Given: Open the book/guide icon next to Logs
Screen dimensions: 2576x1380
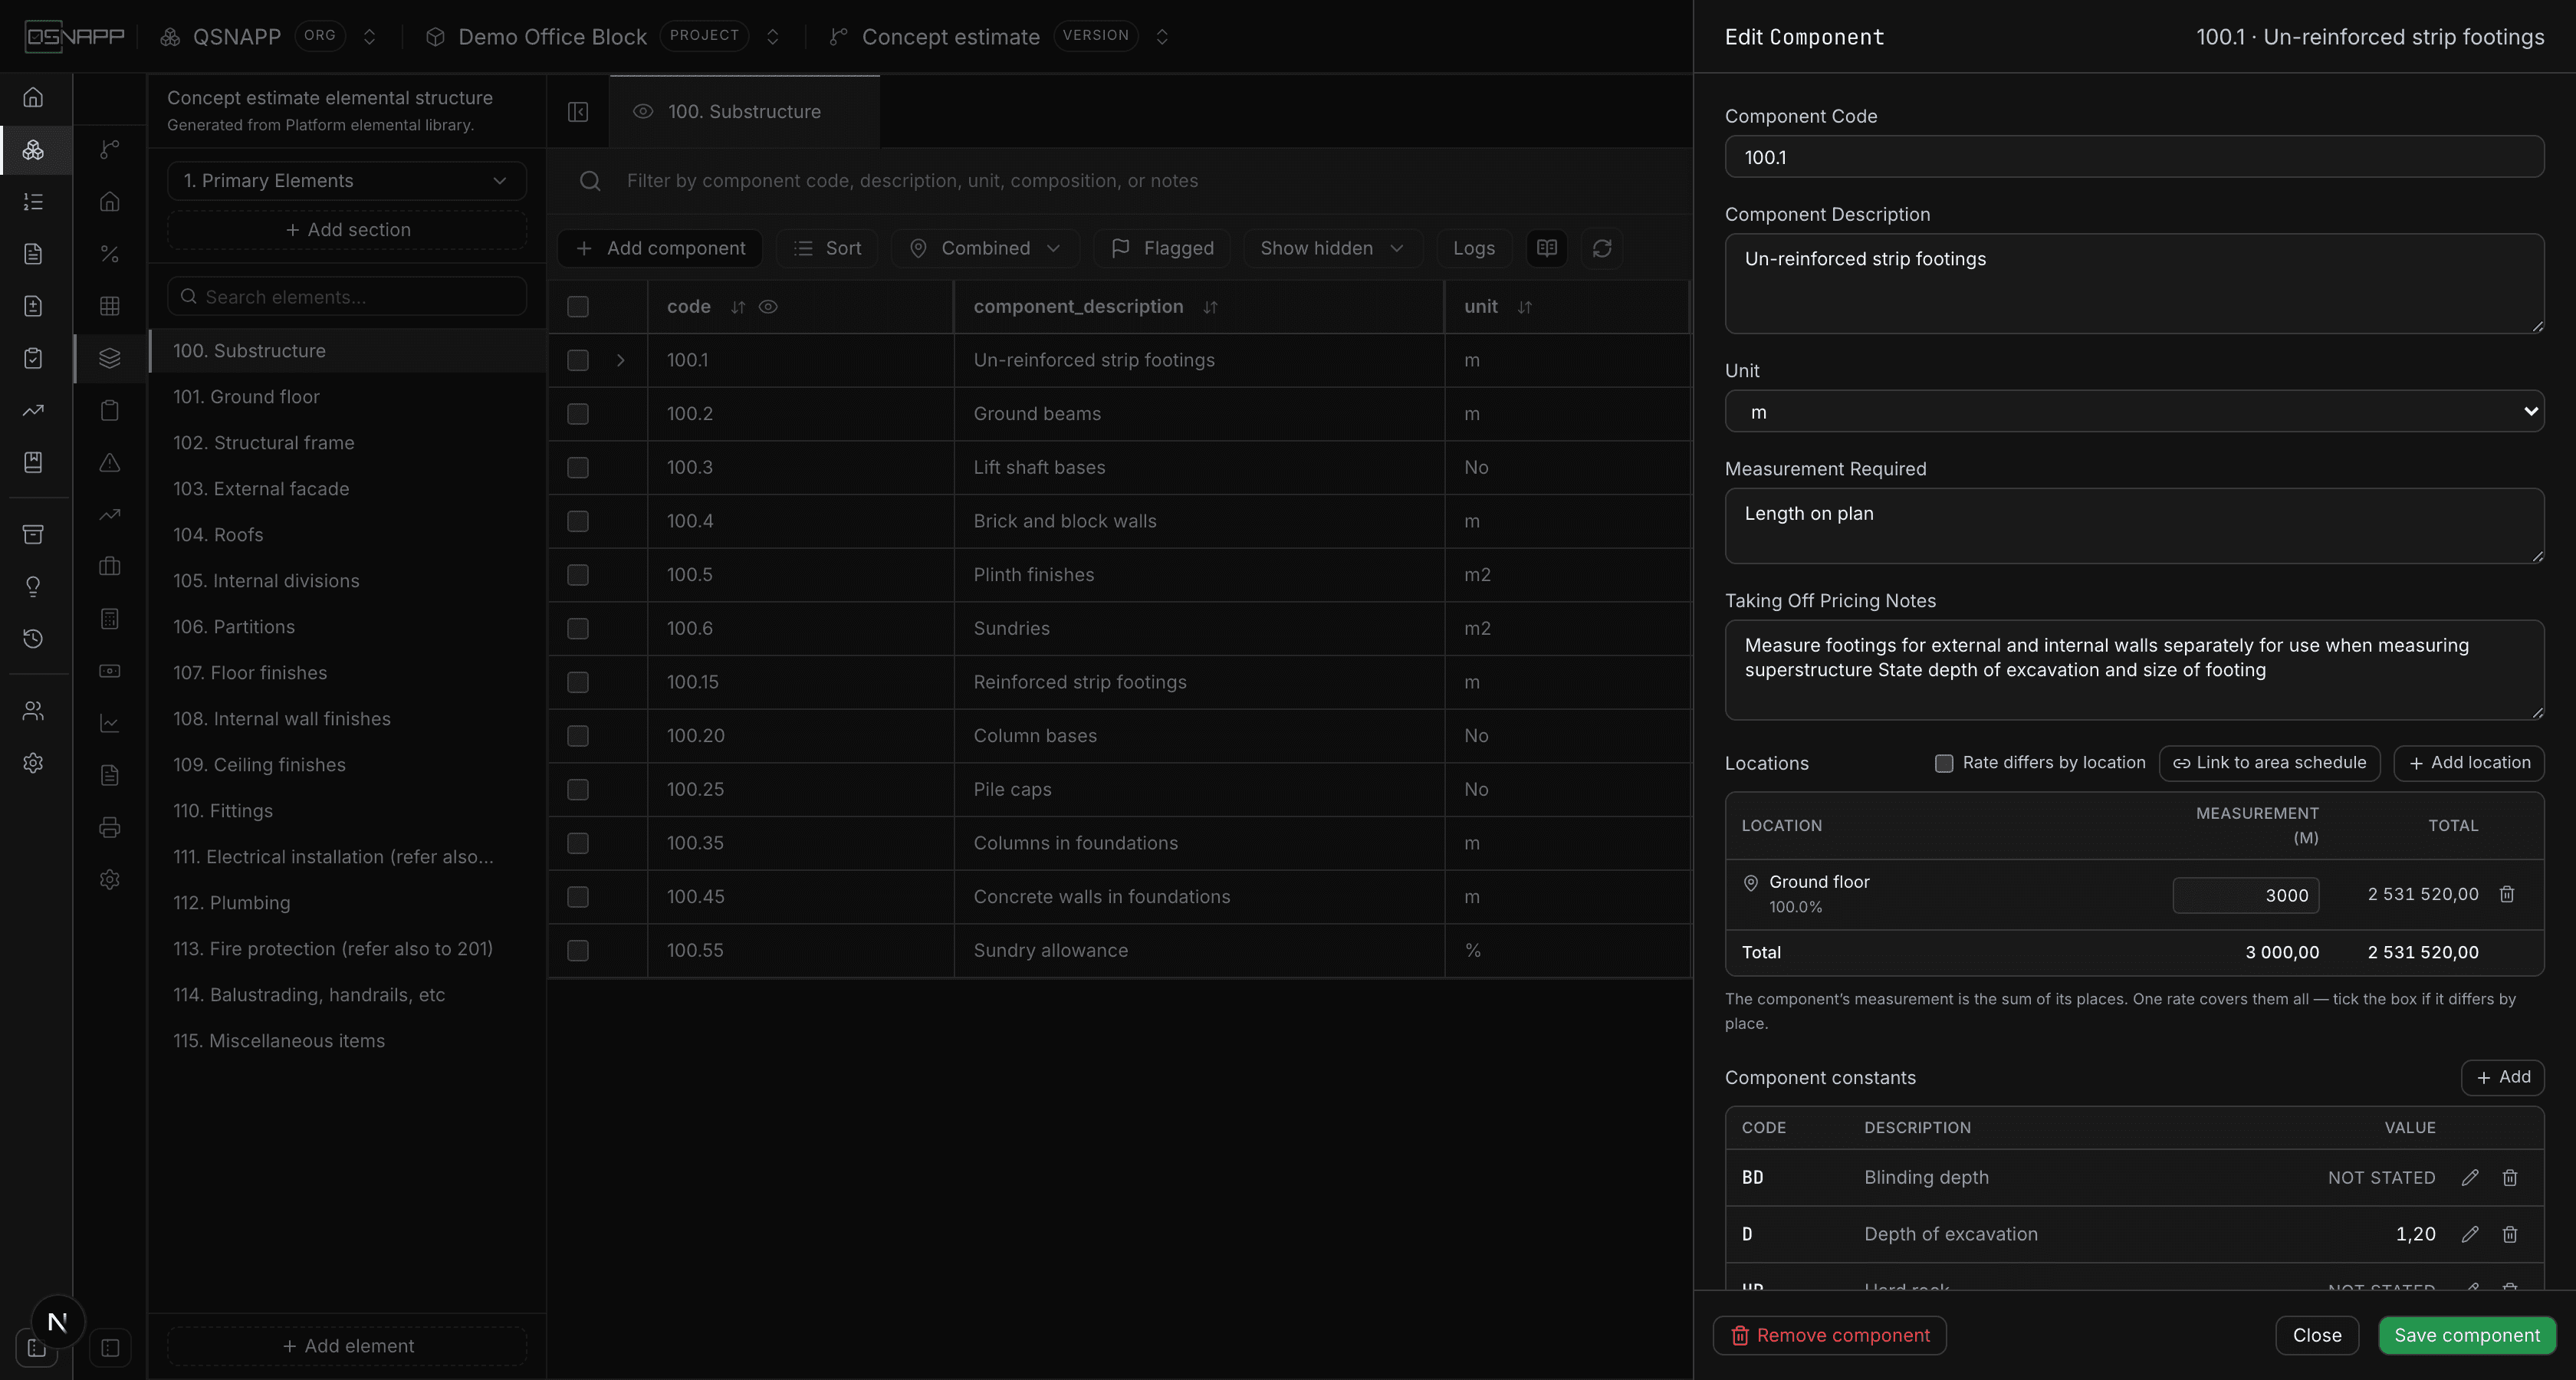Looking at the screenshot, I should coord(1547,248).
